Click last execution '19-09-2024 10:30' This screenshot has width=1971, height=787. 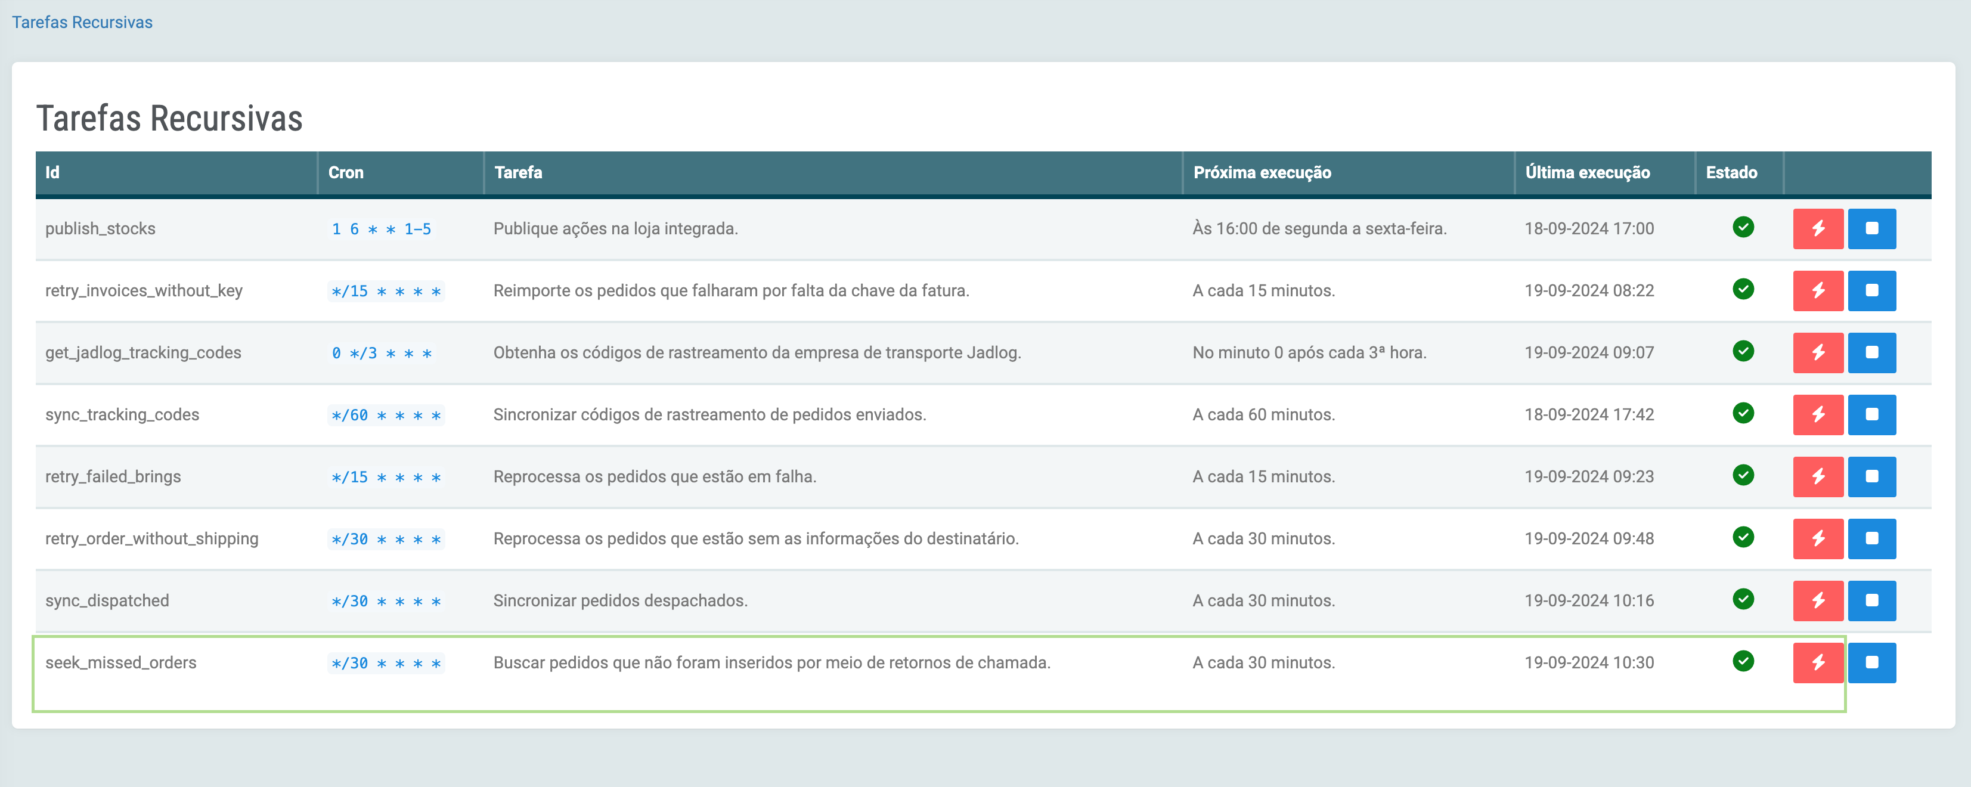point(1589,662)
